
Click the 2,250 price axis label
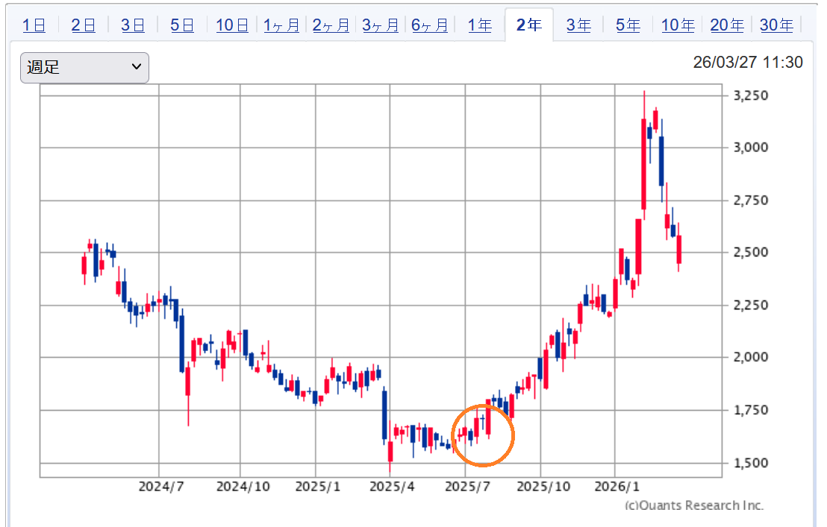coord(751,305)
